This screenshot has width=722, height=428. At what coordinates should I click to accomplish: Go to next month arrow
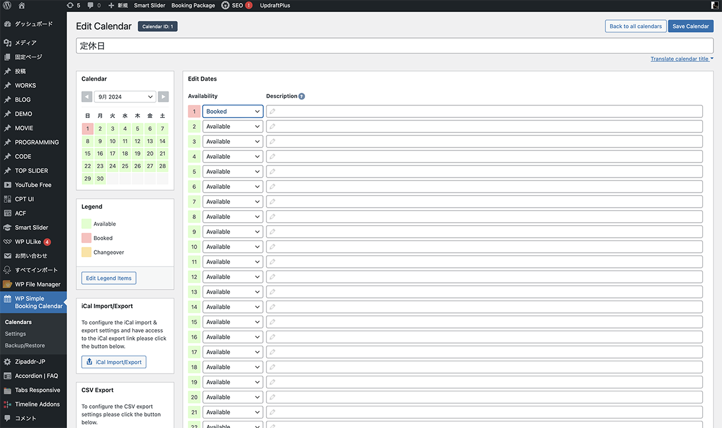point(163,97)
